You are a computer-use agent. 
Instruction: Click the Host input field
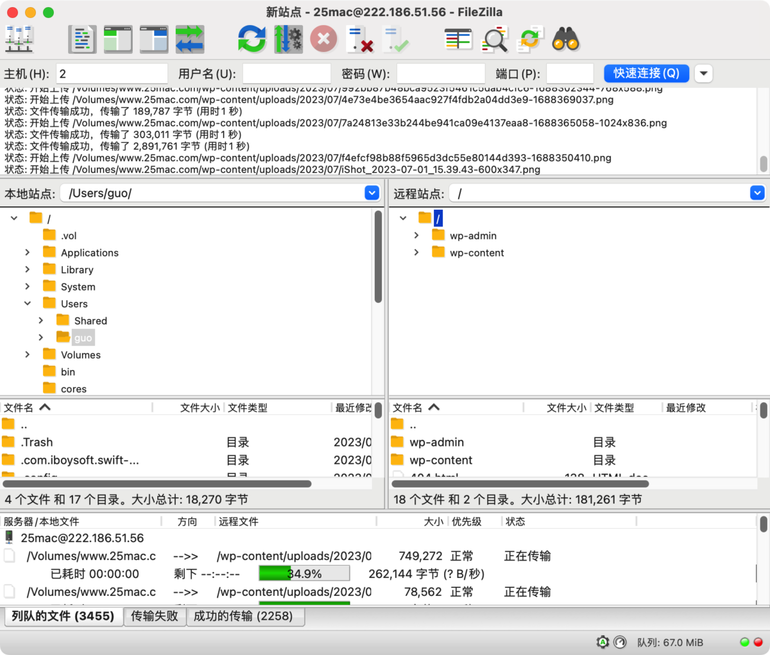112,73
